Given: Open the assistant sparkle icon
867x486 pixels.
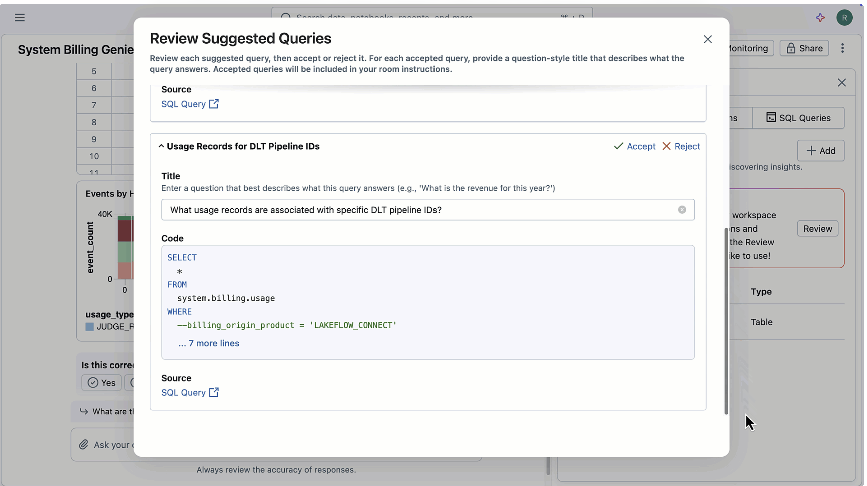Looking at the screenshot, I should (x=820, y=17).
